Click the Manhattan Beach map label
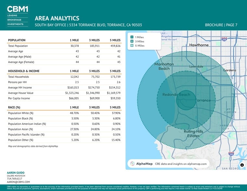 164,66
